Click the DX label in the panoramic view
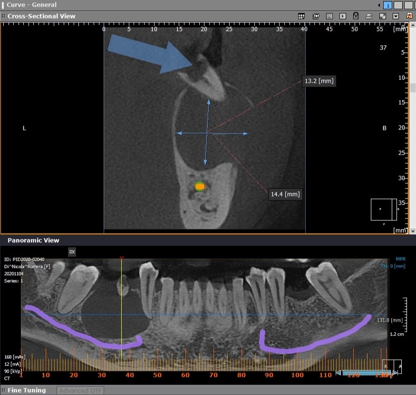This screenshot has width=416, height=395. tap(72, 252)
